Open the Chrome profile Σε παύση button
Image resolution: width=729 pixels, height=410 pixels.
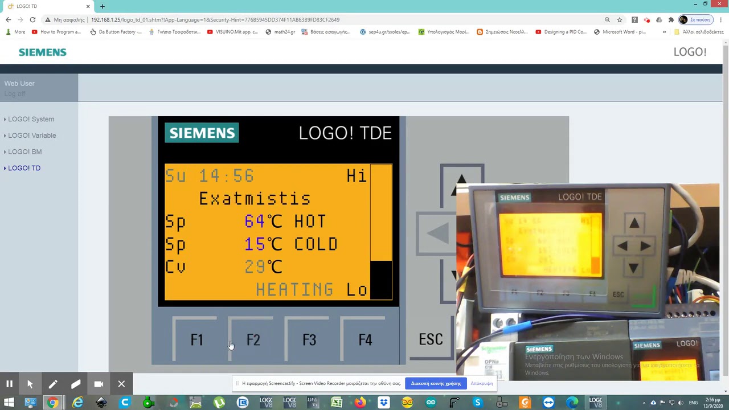click(x=695, y=19)
